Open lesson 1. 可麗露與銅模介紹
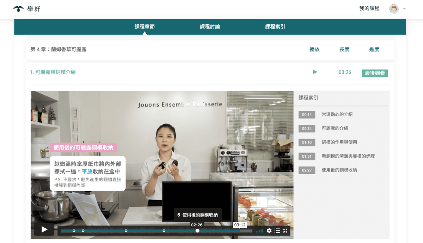Viewport: 423px width, 243px height. tap(53, 72)
